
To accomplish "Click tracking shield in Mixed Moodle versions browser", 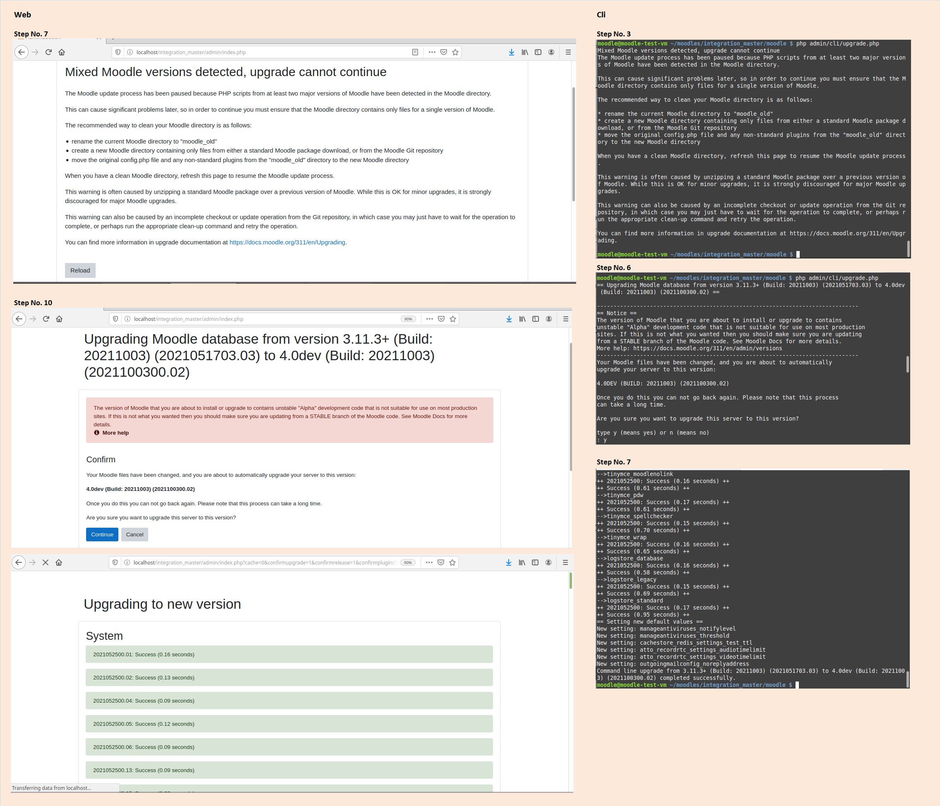I will 118,52.
